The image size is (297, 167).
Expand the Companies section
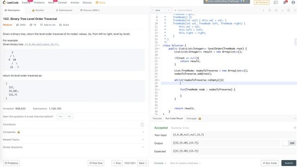coord(73,132)
